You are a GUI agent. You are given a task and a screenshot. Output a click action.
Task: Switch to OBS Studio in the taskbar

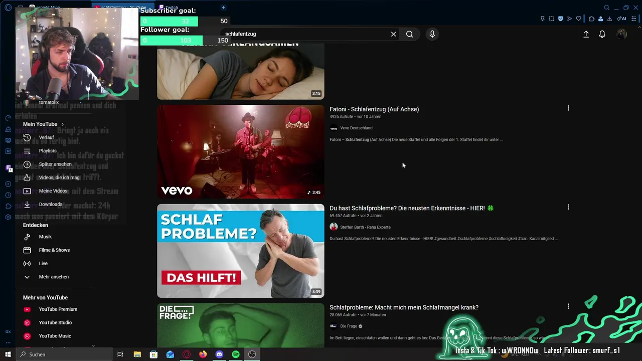pos(252,354)
